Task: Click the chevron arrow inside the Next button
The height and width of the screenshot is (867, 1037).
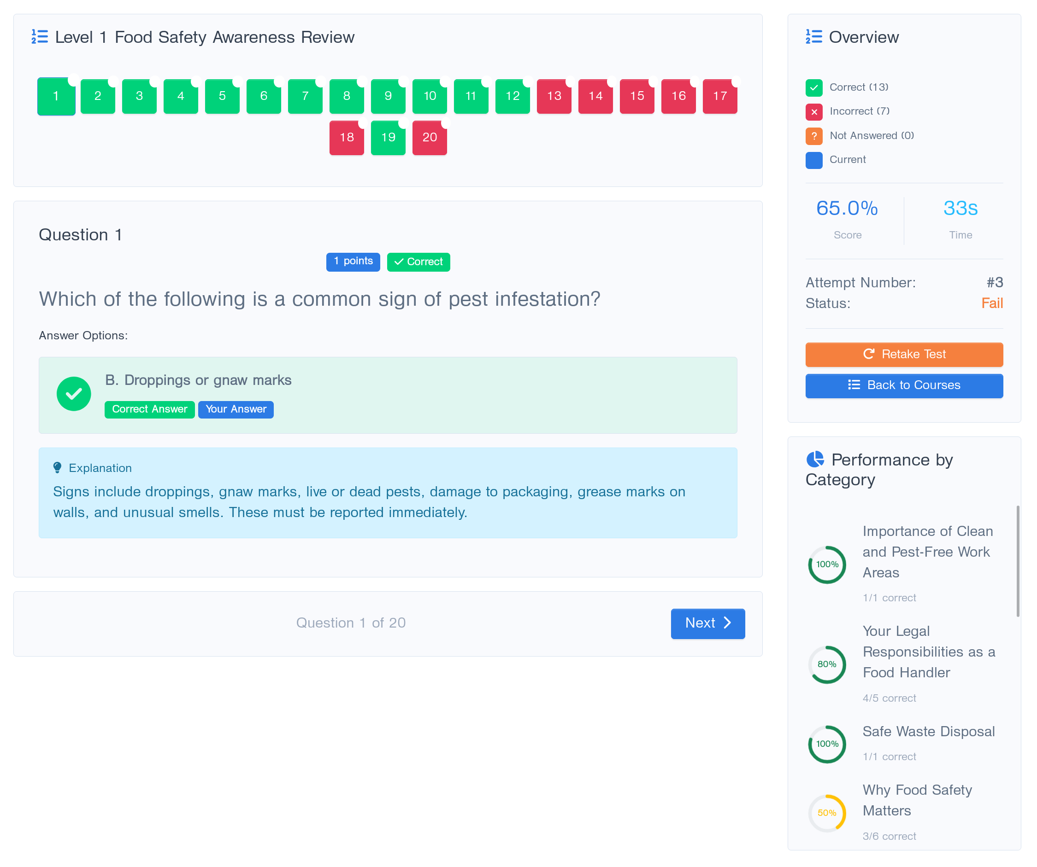Action: [727, 623]
